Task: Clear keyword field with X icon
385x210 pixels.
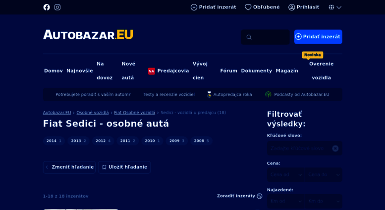Action: coord(335,148)
